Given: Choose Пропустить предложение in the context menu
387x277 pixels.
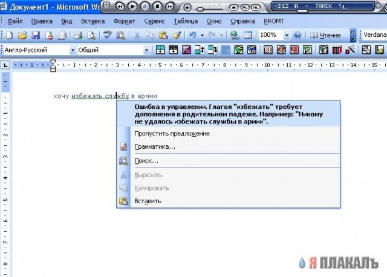Looking at the screenshot, I should [229, 134].
